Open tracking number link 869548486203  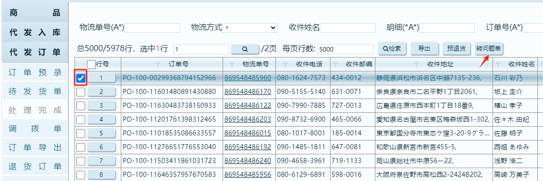coord(248,119)
